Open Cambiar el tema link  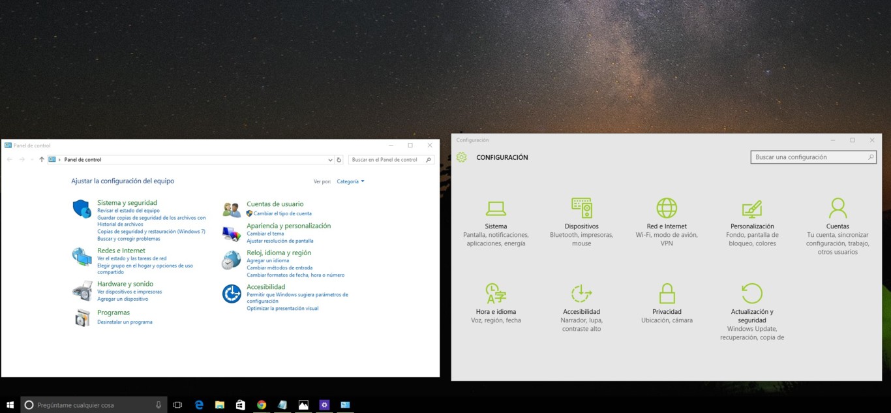265,234
